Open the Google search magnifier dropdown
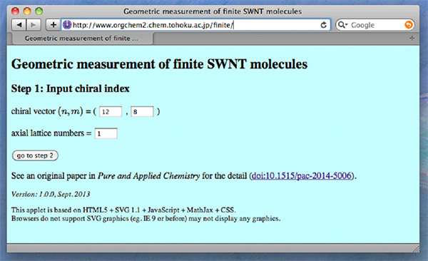The image size is (428, 261). [x=342, y=25]
